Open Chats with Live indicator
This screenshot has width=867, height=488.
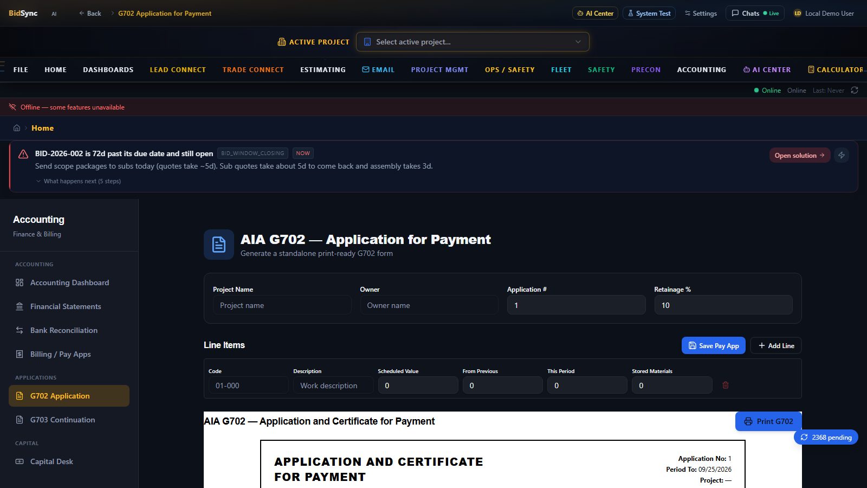tap(755, 13)
